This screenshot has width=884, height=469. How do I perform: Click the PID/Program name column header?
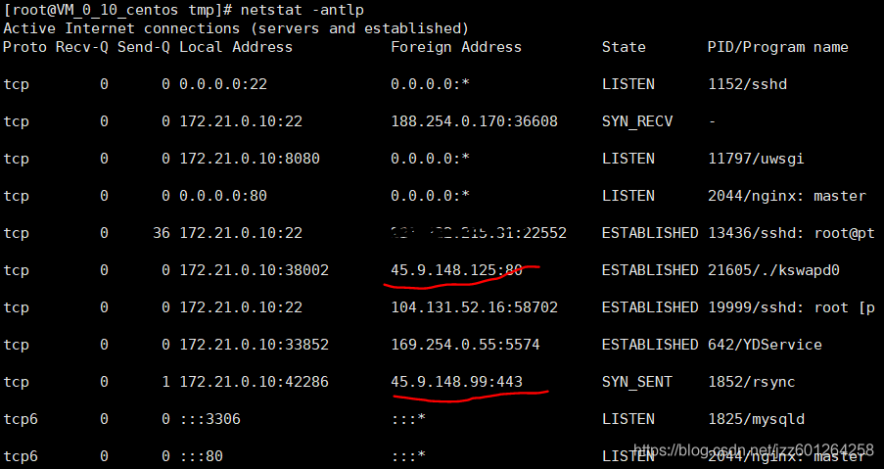point(778,47)
